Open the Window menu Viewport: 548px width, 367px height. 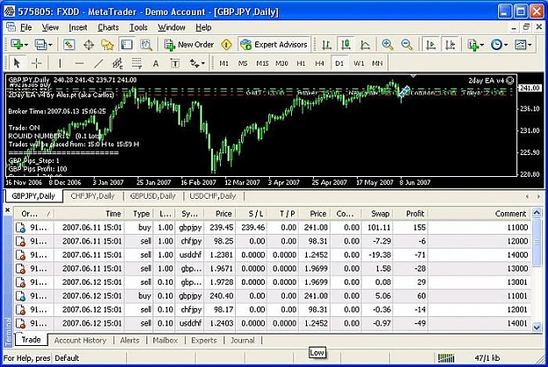(171, 27)
